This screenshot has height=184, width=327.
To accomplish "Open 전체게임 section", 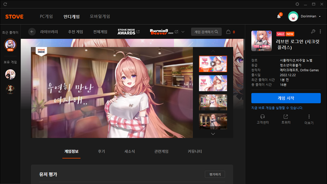I will [100, 32].
